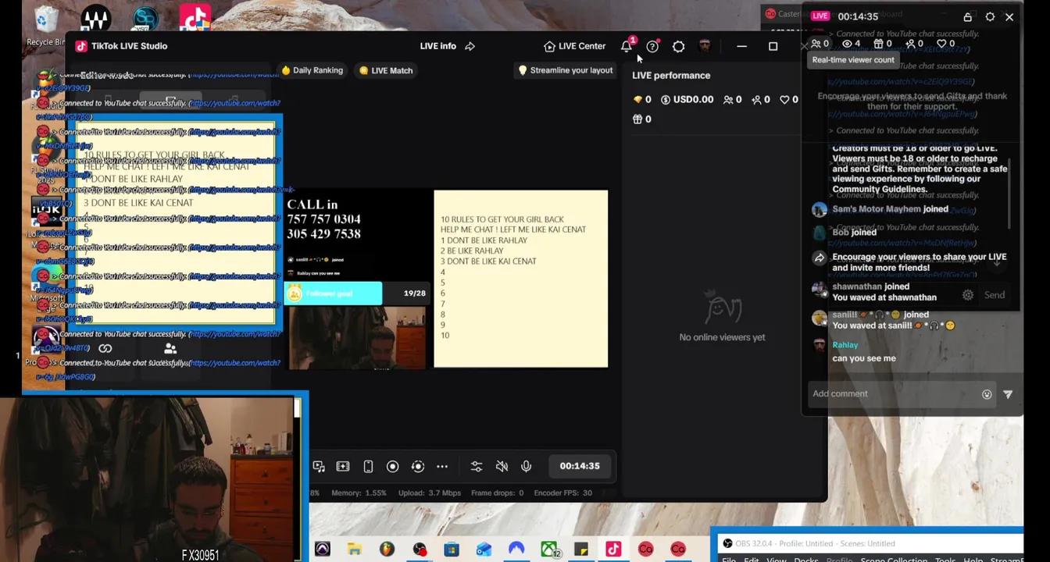
Task: Open Microsoft Store from the taskbar
Action: (x=452, y=550)
